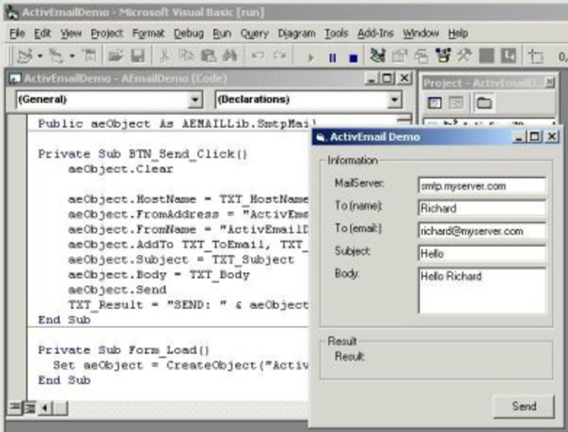
Task: Click the To (name) field with Richard
Action: (482, 208)
